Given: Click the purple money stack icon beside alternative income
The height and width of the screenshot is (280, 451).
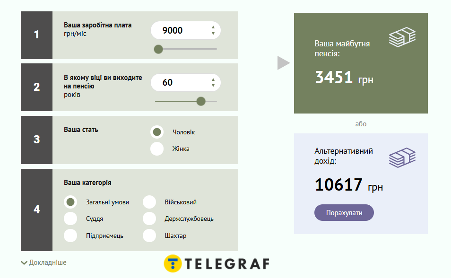Looking at the screenshot, I should pyautogui.click(x=402, y=157).
